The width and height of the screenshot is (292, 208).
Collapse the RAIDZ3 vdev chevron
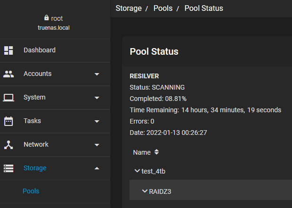point(145,191)
